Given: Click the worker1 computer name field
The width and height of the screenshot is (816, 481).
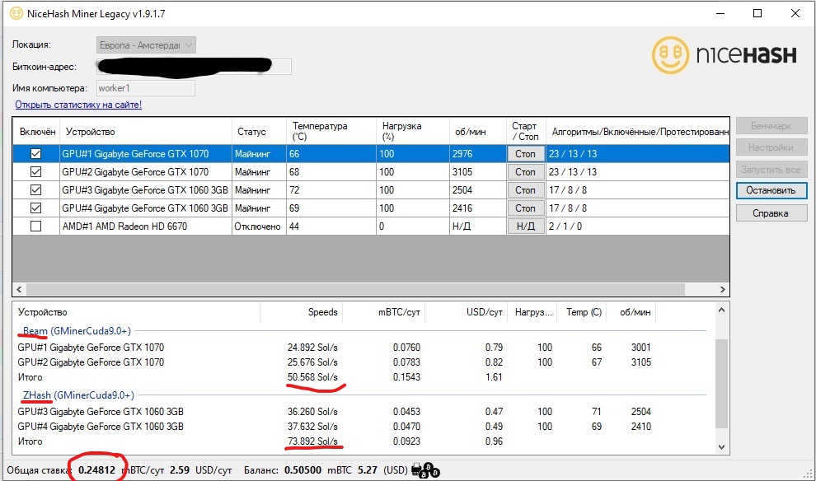Looking at the screenshot, I should [x=145, y=87].
